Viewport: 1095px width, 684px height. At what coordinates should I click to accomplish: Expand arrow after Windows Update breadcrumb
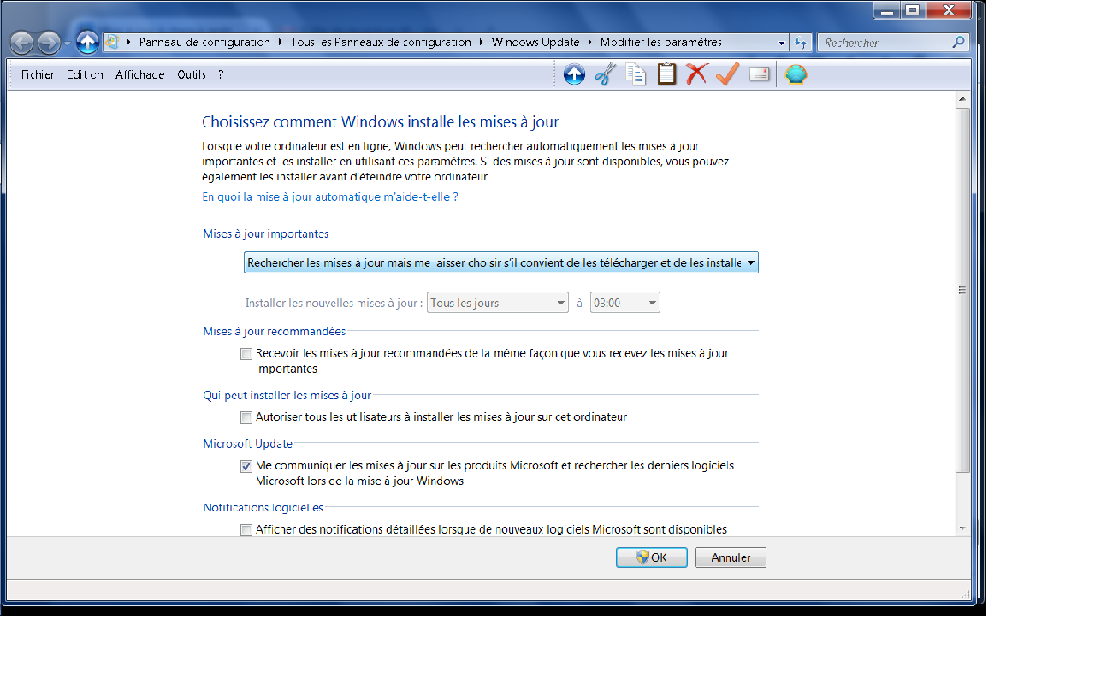(589, 42)
